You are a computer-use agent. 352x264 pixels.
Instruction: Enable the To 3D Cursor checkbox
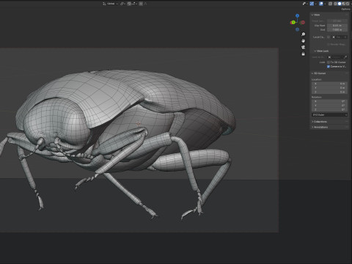point(329,62)
